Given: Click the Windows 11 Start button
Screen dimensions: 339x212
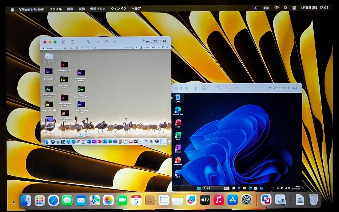Looking at the screenshot, I should [199, 188].
